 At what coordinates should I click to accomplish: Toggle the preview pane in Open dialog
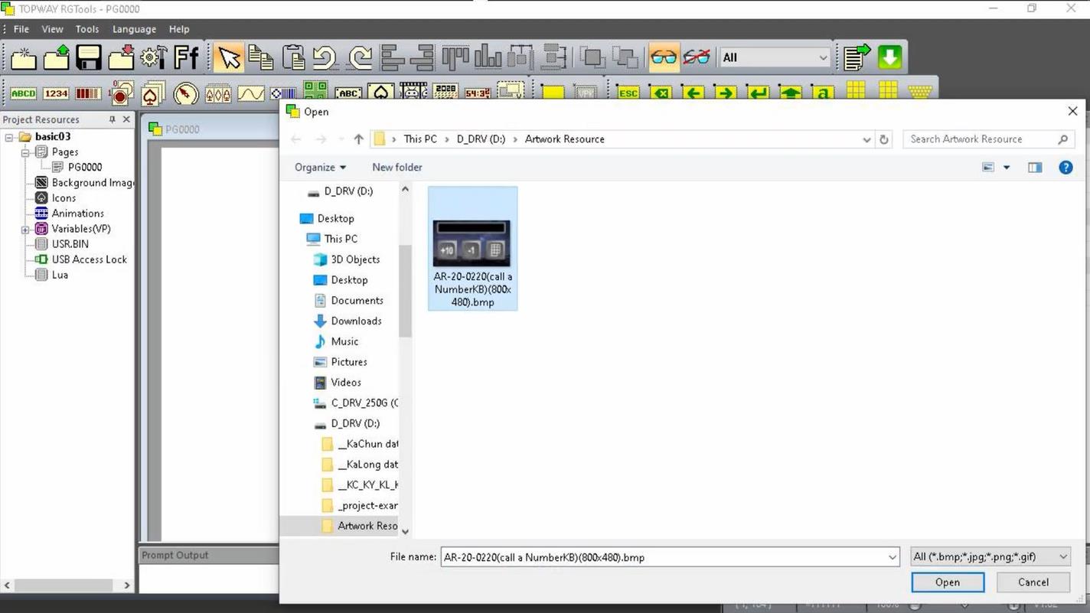point(1035,168)
